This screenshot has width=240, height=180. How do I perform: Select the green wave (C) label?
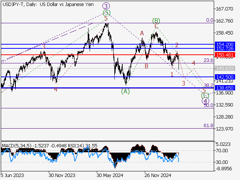tap(205, 95)
